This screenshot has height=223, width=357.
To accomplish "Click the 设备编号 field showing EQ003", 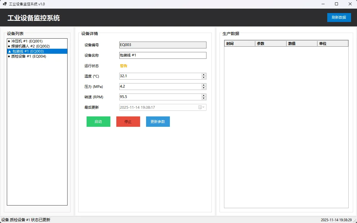I will [x=162, y=45].
